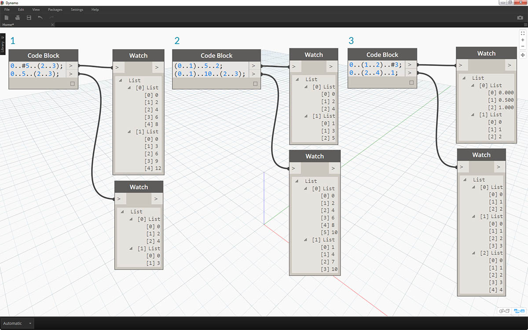Open the Packages menu
This screenshot has width=528, height=330.
click(x=55, y=9)
